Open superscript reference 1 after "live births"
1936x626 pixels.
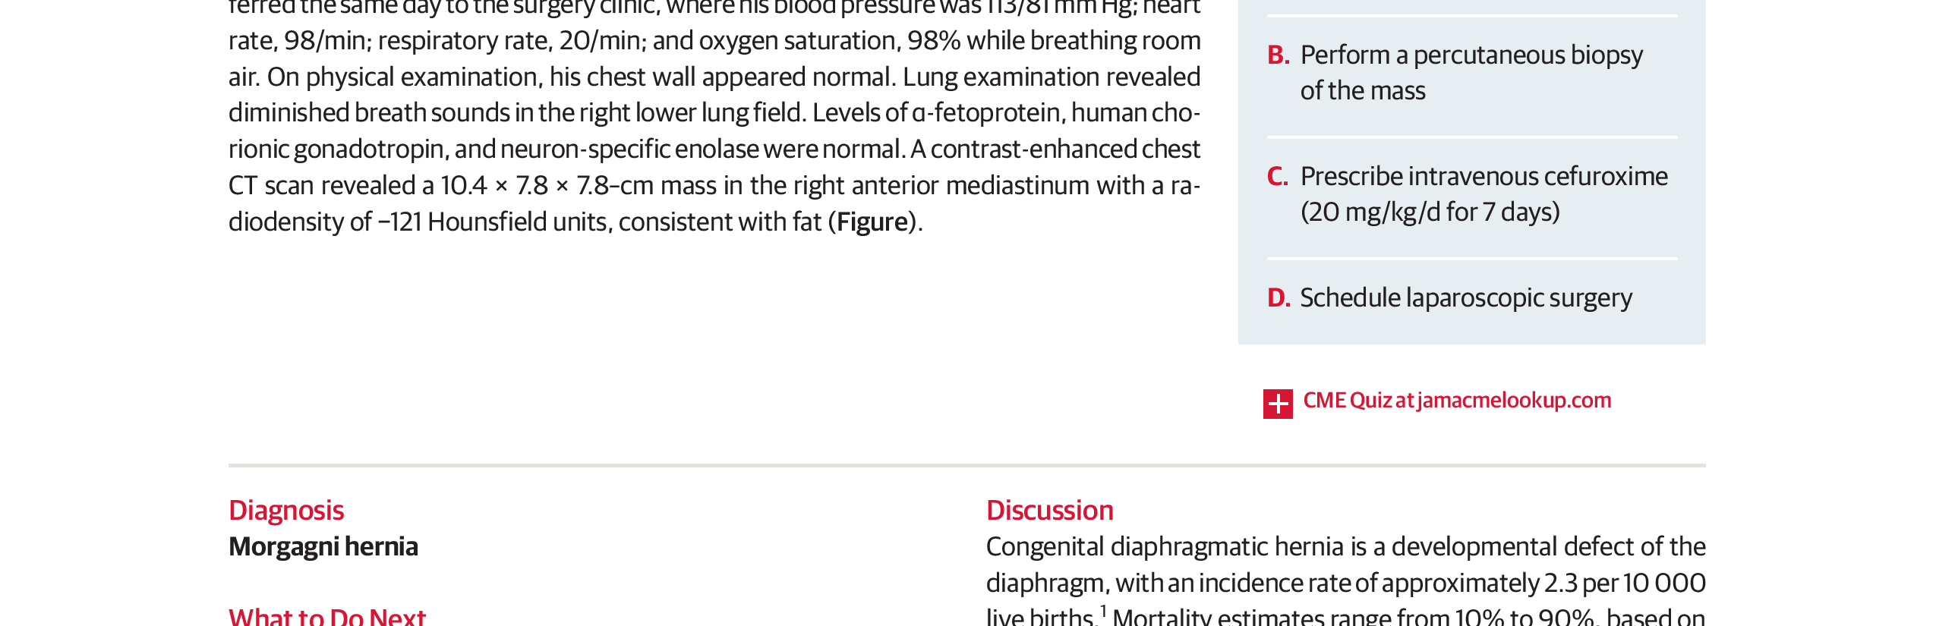click(1102, 609)
